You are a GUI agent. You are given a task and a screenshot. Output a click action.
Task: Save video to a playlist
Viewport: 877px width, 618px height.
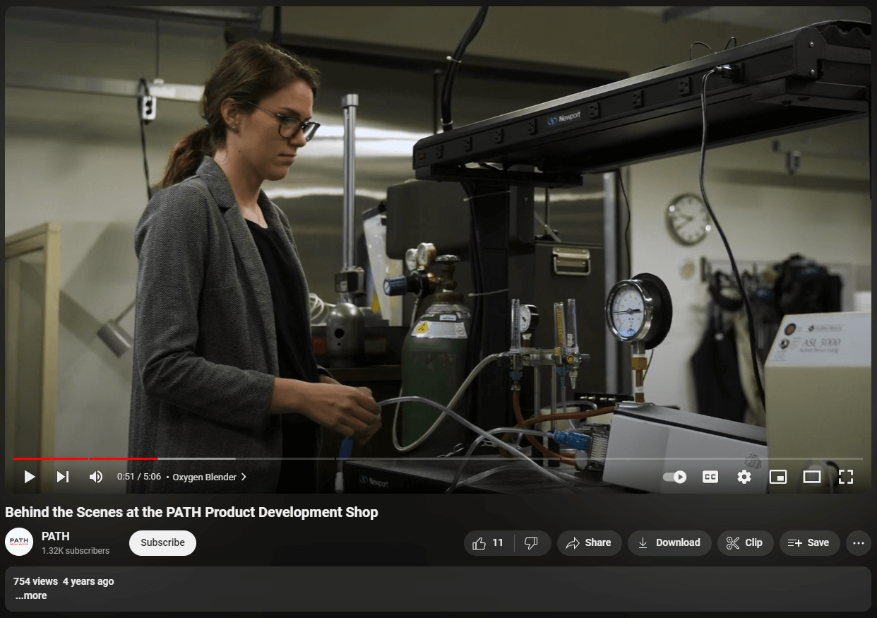(x=809, y=542)
